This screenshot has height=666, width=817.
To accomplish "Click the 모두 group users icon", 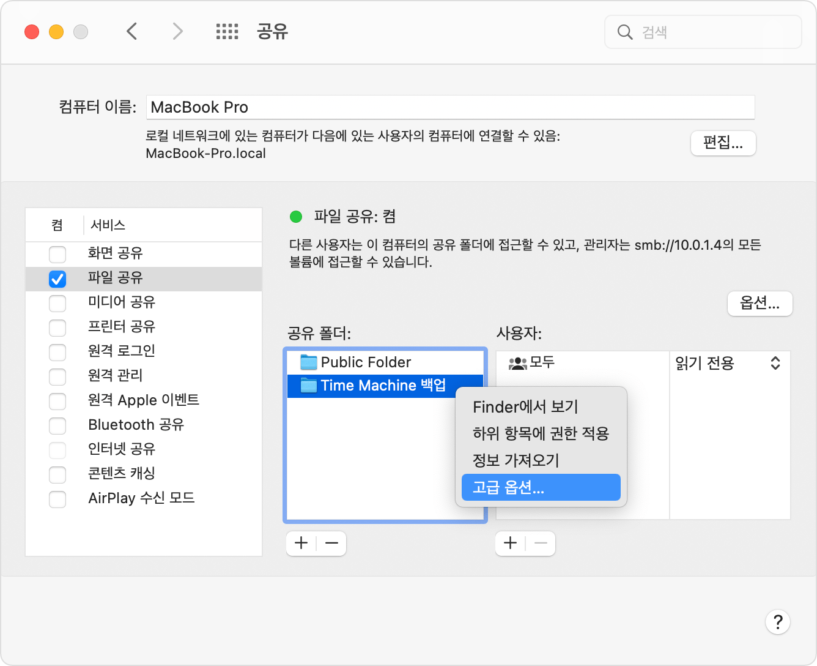I will 517,363.
